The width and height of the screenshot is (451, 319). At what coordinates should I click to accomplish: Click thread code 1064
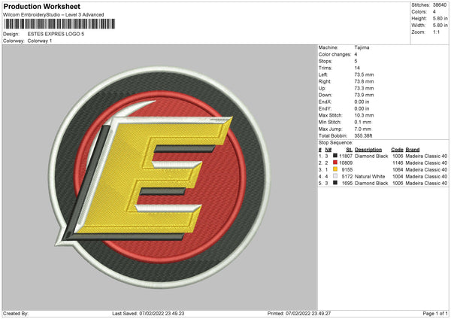click(x=398, y=169)
